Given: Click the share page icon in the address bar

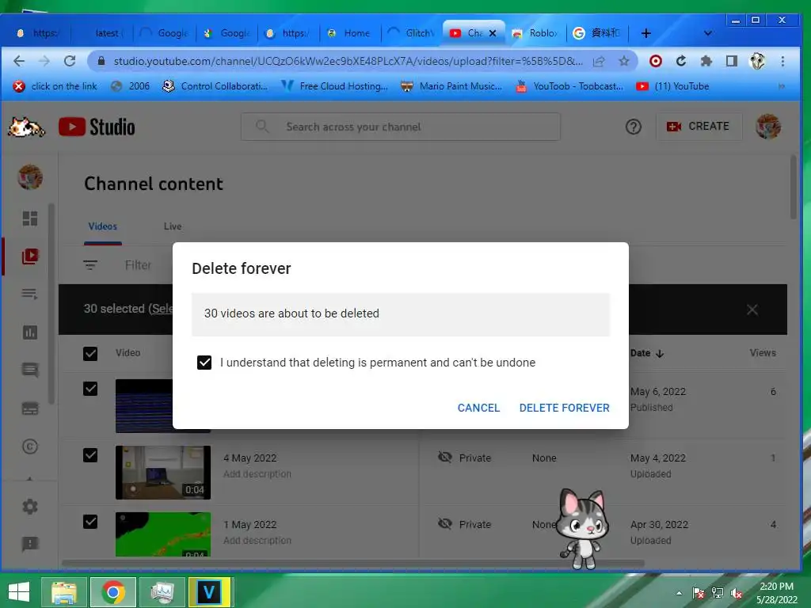Looking at the screenshot, I should point(599,61).
